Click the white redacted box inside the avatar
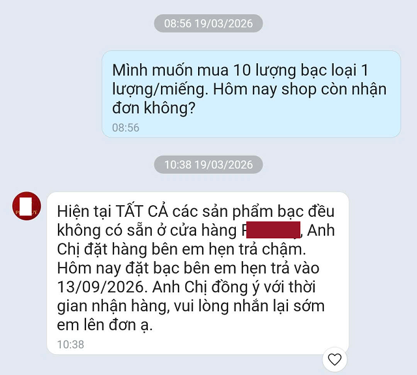Viewport: 417px width, 375px height. [x=26, y=206]
